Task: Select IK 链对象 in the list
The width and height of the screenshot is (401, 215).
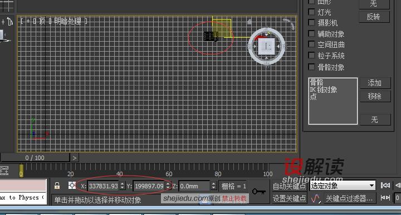Action: 324,89
